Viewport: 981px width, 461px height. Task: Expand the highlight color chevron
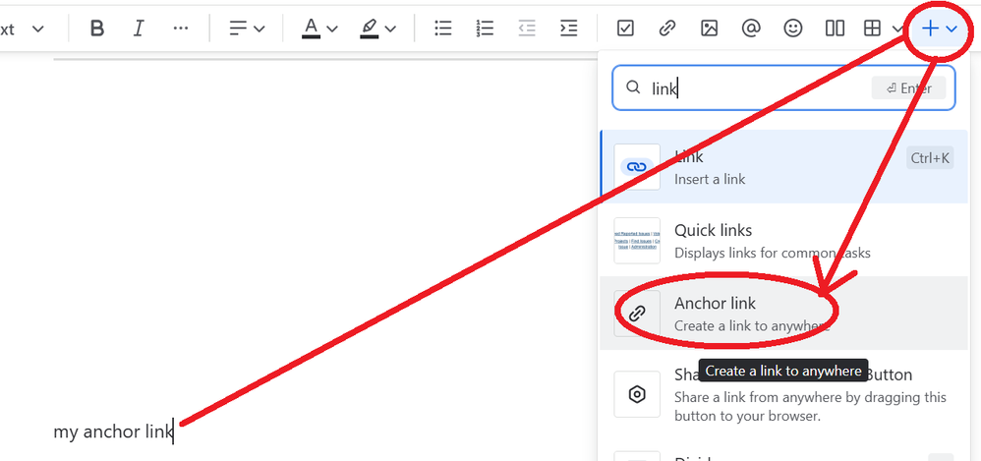[390, 29]
